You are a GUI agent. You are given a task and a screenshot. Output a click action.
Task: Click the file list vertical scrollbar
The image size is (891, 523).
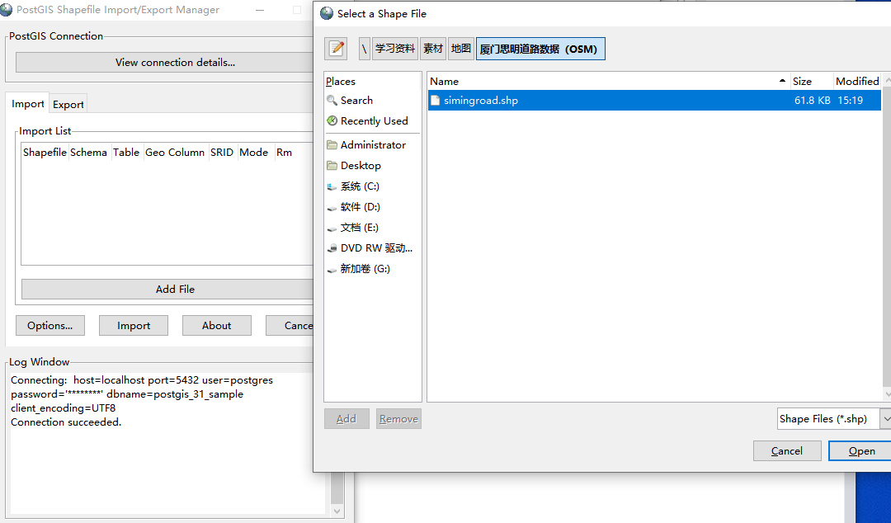click(x=887, y=238)
